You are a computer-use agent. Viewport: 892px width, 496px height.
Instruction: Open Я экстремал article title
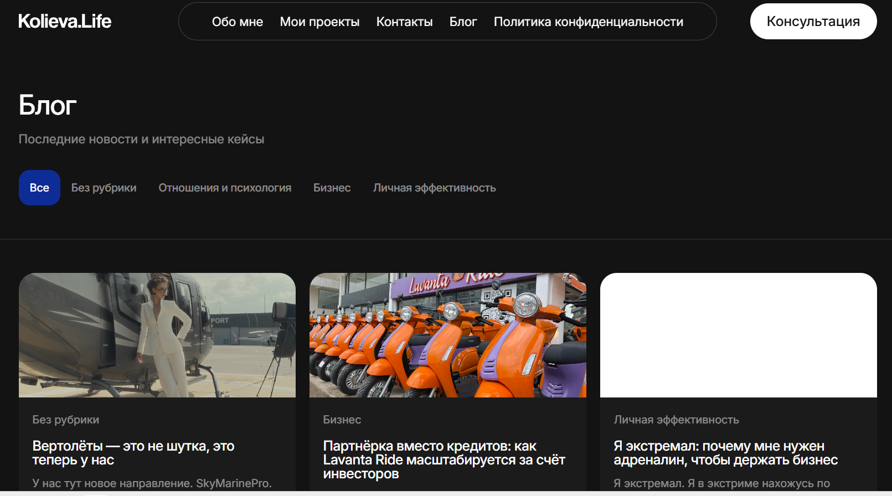[x=726, y=453]
